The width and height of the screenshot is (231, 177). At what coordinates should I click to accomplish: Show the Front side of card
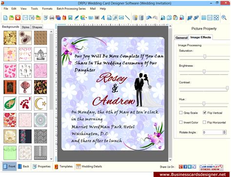point(9,166)
